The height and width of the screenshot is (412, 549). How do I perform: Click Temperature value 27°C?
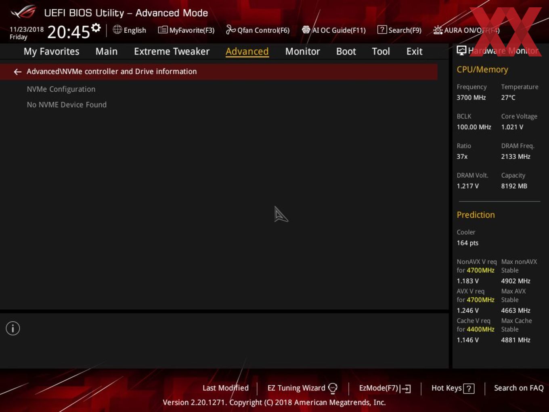tap(508, 98)
